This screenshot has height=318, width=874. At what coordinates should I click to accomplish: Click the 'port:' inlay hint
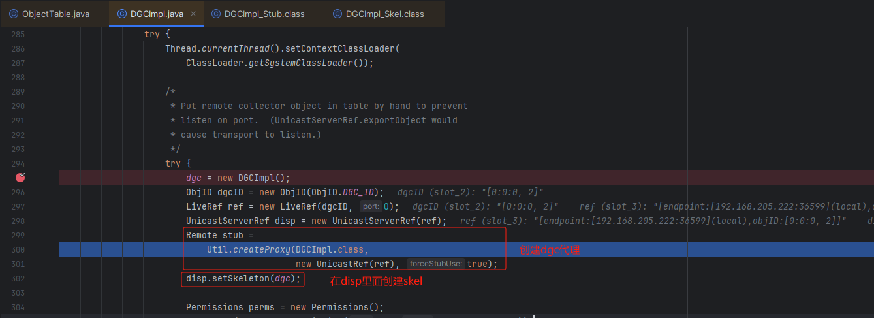click(x=371, y=206)
